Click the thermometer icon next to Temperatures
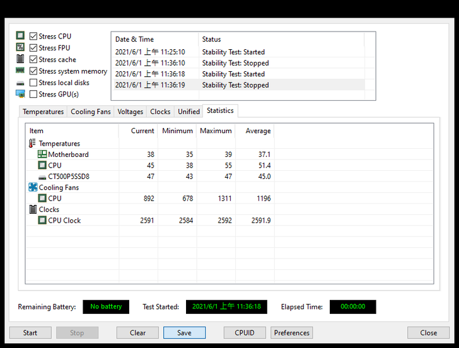This screenshot has height=348, width=459. (x=33, y=143)
